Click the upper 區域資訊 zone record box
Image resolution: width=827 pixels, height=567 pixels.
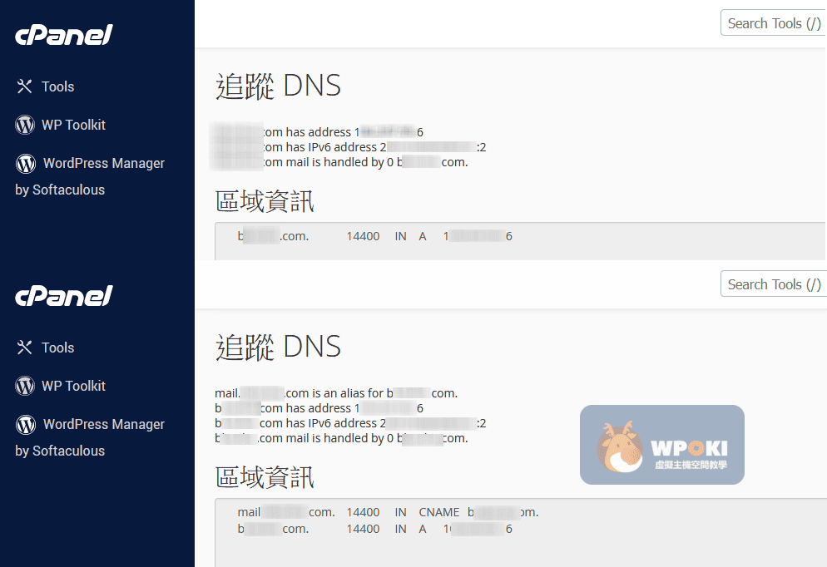click(516, 241)
